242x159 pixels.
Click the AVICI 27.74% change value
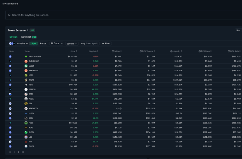(95, 99)
